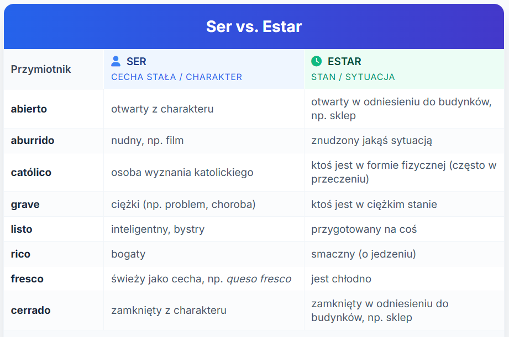The image size is (509, 337).
Task: Click the STAN / SYTUACJA subtitle
Action: tap(353, 77)
